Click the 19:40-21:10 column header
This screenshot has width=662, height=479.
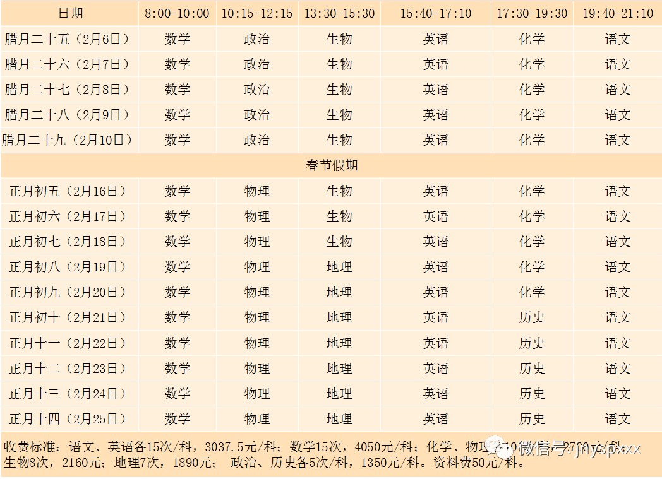pyautogui.click(x=618, y=13)
